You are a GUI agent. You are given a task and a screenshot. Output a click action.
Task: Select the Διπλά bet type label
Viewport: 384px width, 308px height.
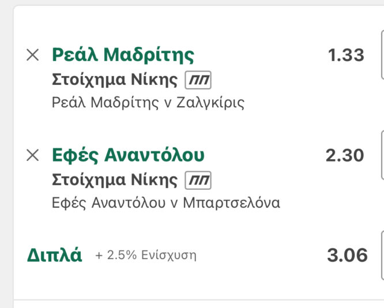coord(55,255)
